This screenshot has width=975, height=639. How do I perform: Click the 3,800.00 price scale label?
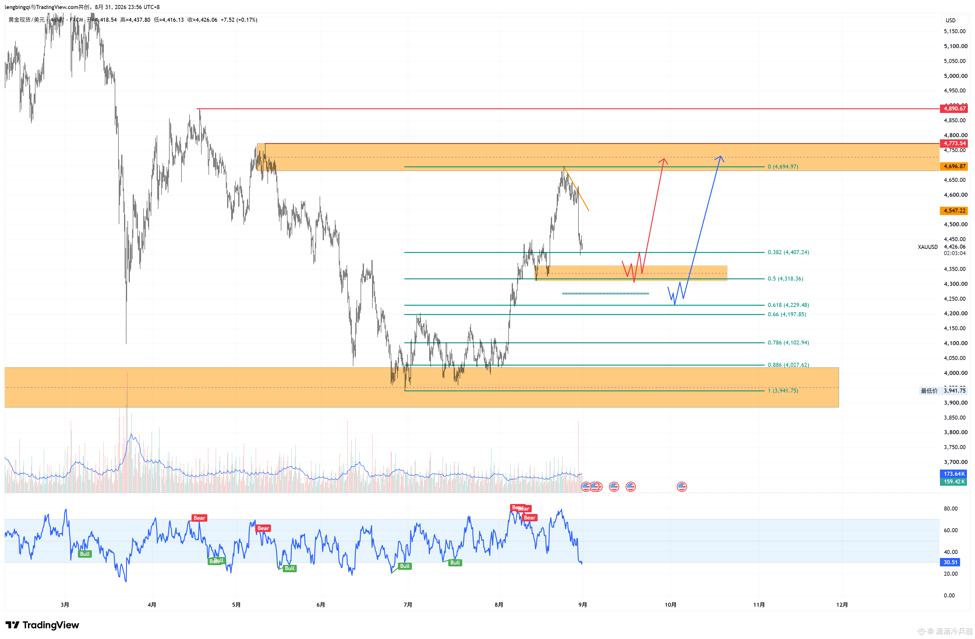pyautogui.click(x=956, y=432)
